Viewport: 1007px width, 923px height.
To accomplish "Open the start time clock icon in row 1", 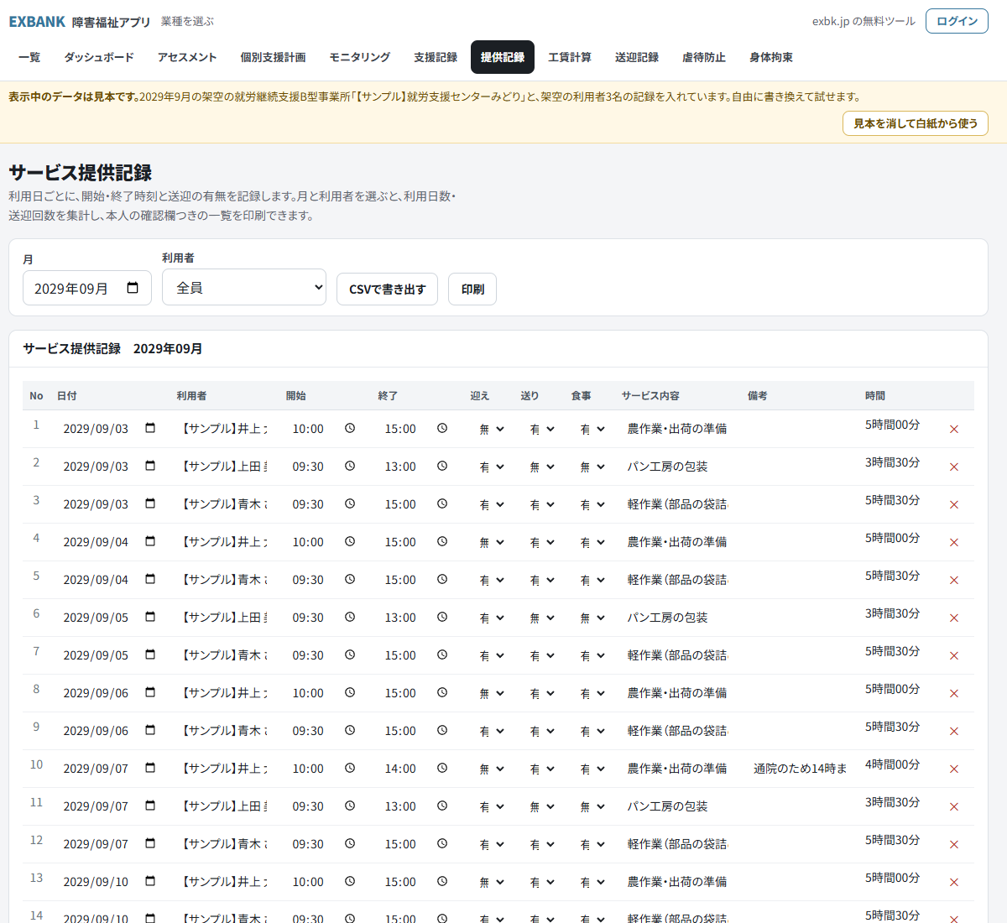I will (x=350, y=428).
